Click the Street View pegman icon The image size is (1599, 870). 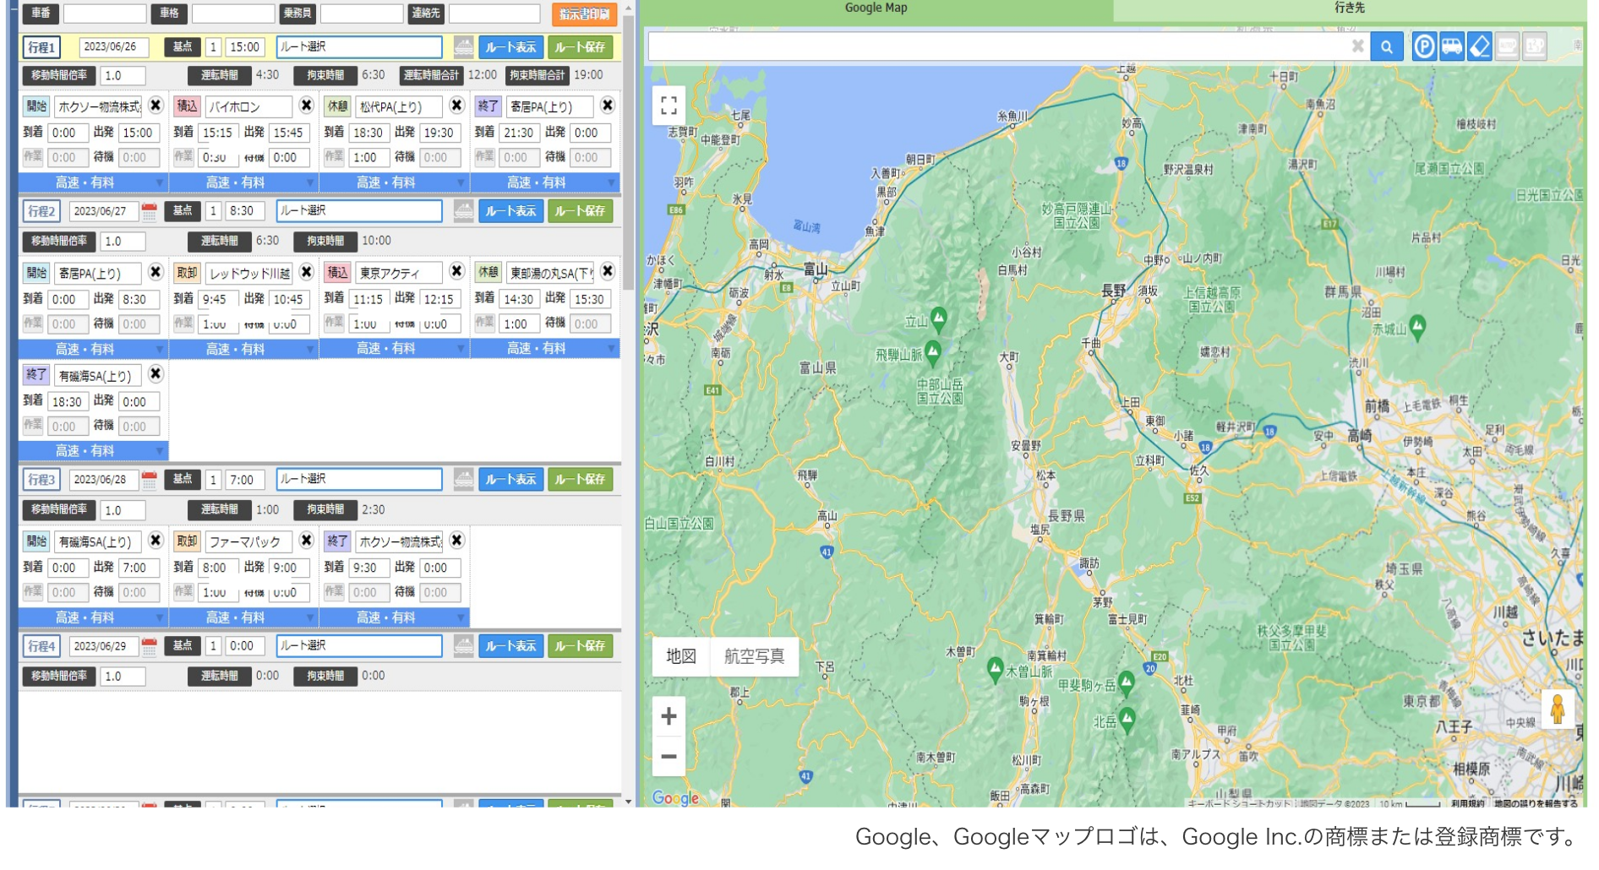[x=1558, y=709]
